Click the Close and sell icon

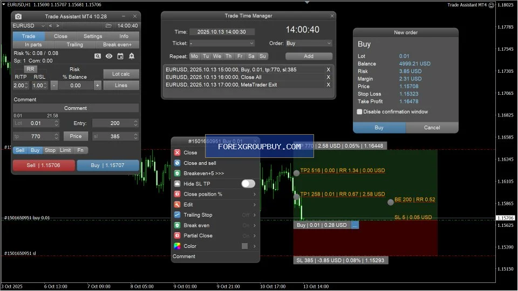(x=178, y=163)
